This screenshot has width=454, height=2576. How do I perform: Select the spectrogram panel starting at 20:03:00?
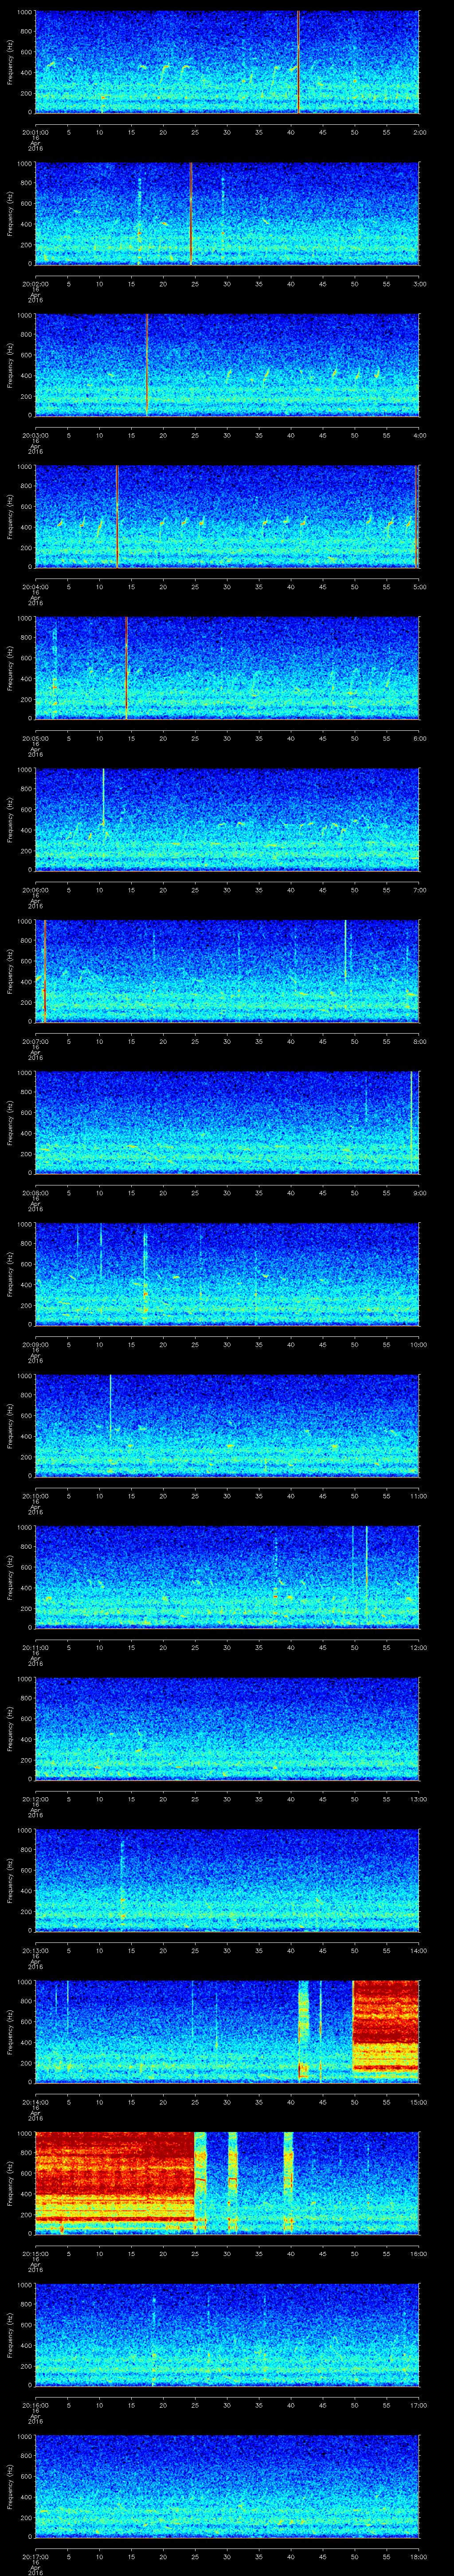coord(227,365)
